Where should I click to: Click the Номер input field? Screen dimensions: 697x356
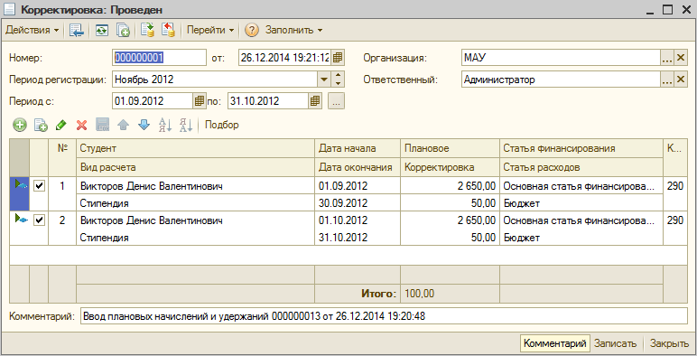tap(159, 58)
